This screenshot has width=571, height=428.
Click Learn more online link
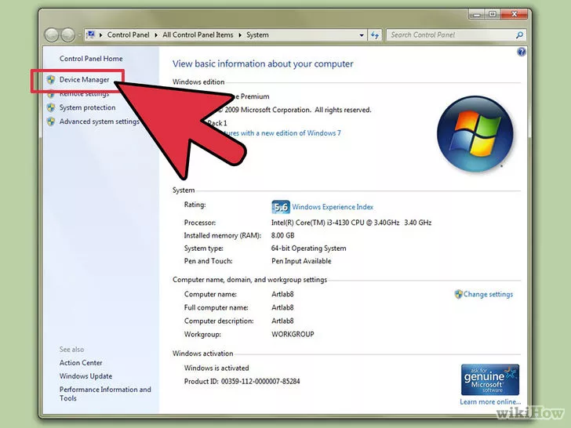click(489, 402)
